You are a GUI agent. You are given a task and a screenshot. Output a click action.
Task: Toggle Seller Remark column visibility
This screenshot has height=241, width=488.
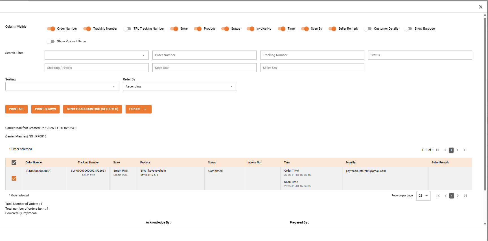click(x=332, y=29)
